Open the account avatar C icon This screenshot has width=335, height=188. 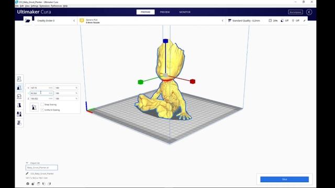(309, 12)
